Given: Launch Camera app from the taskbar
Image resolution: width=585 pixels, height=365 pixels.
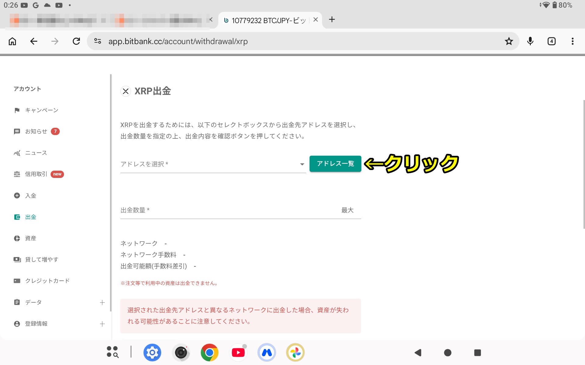Looking at the screenshot, I should 181,353.
